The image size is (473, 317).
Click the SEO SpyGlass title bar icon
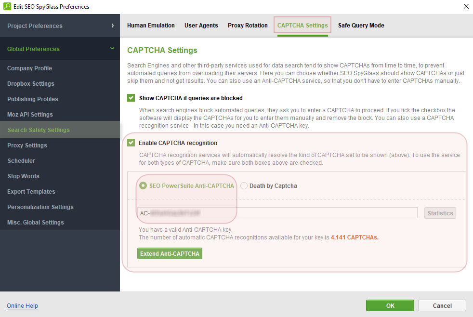point(7,7)
